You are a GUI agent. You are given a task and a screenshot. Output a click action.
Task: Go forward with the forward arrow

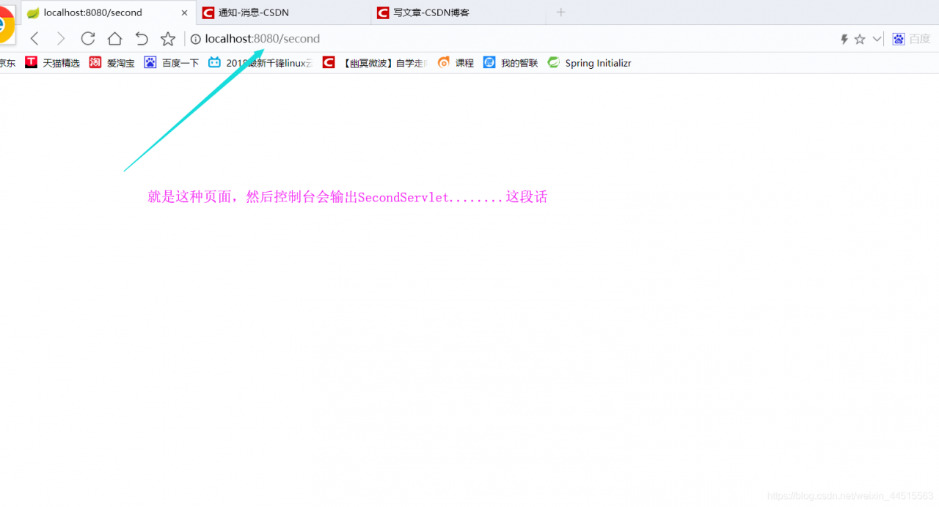coord(61,39)
